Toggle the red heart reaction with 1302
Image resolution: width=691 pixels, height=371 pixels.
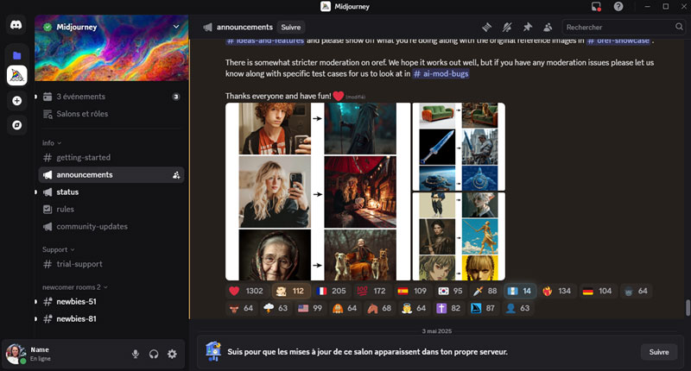click(246, 291)
